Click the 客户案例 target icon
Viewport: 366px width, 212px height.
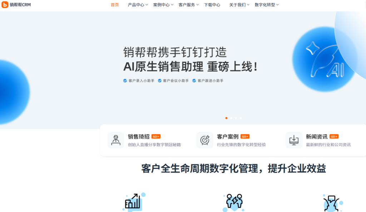(x=205, y=140)
